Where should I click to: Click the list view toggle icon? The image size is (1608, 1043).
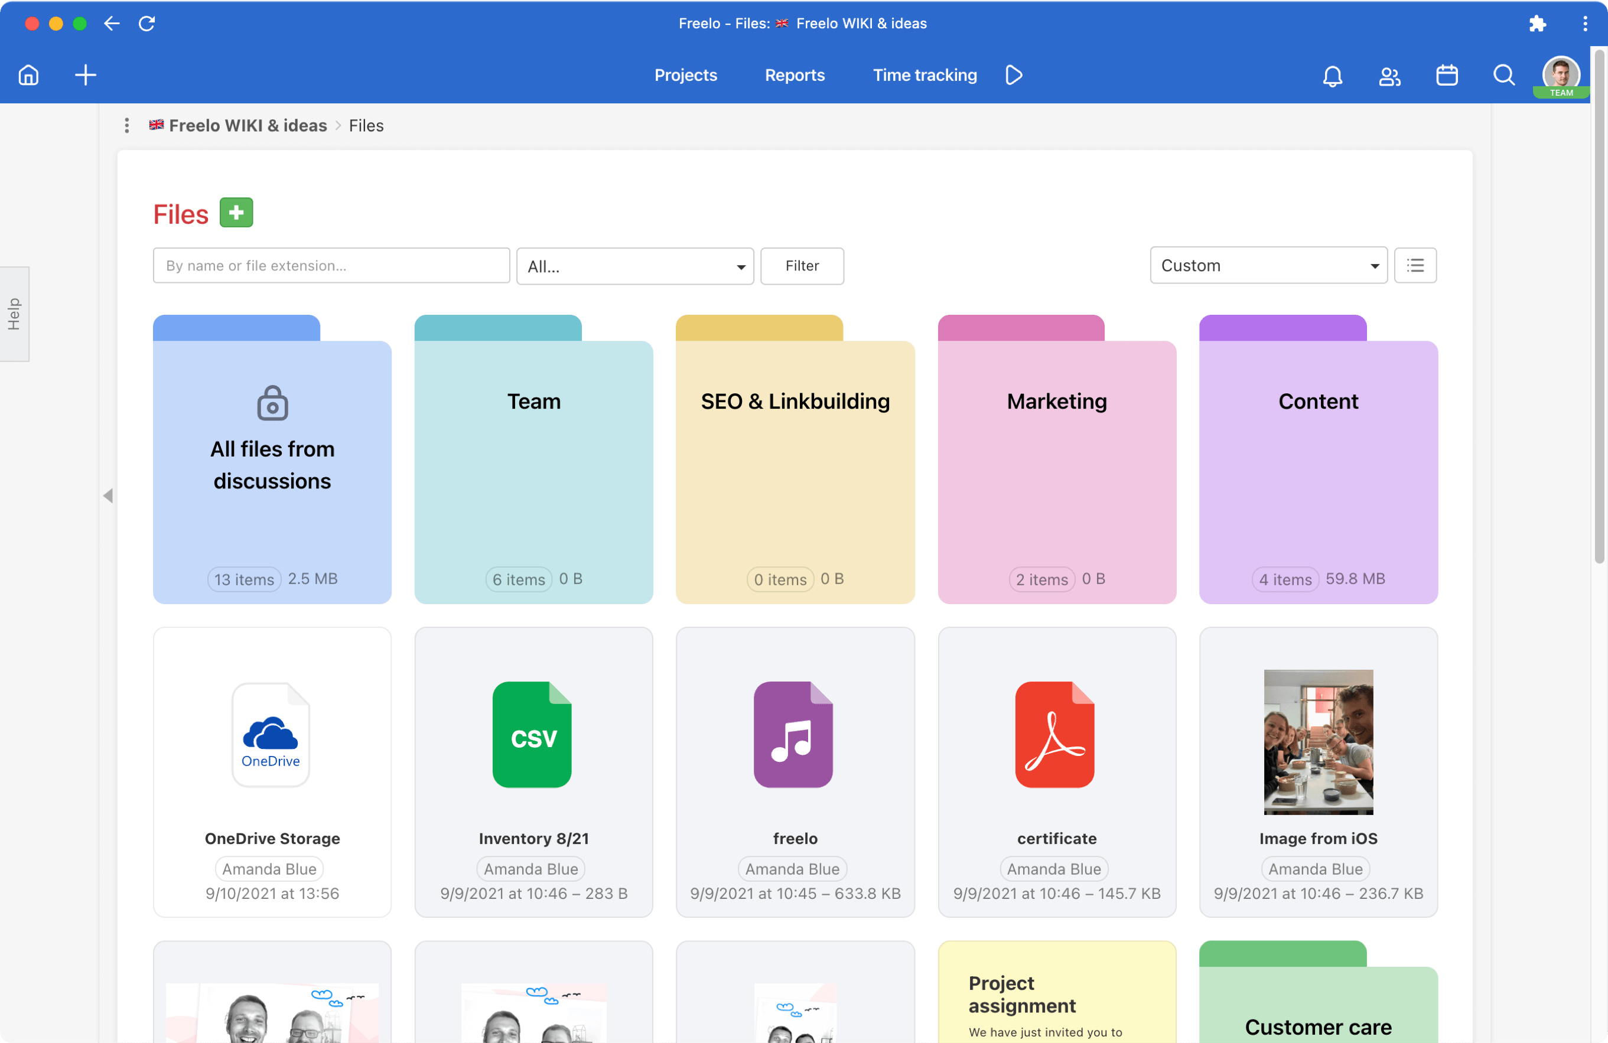point(1416,265)
